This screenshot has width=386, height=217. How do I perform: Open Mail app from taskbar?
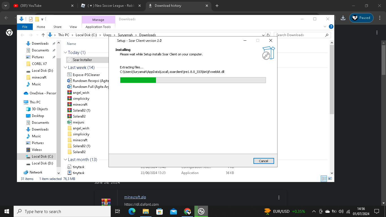tap(174, 211)
